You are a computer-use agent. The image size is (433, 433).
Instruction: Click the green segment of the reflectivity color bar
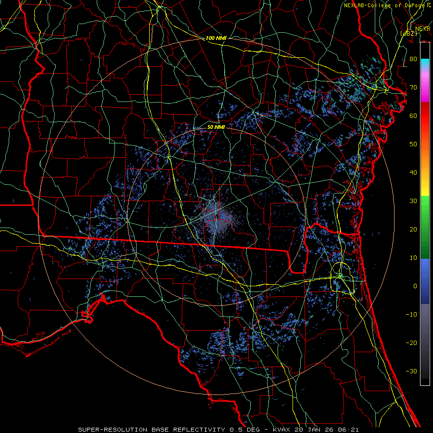[425, 227]
